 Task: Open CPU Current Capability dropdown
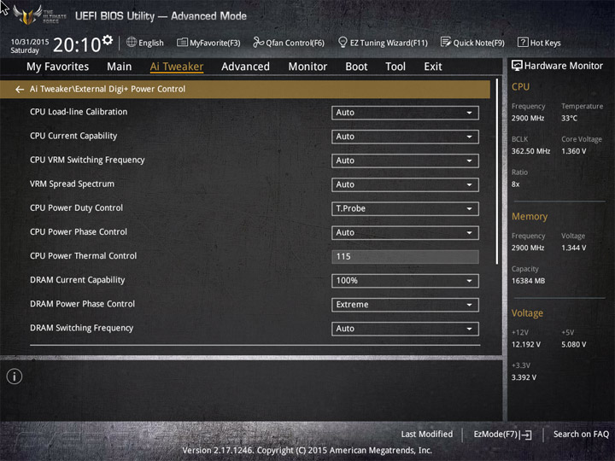405,137
